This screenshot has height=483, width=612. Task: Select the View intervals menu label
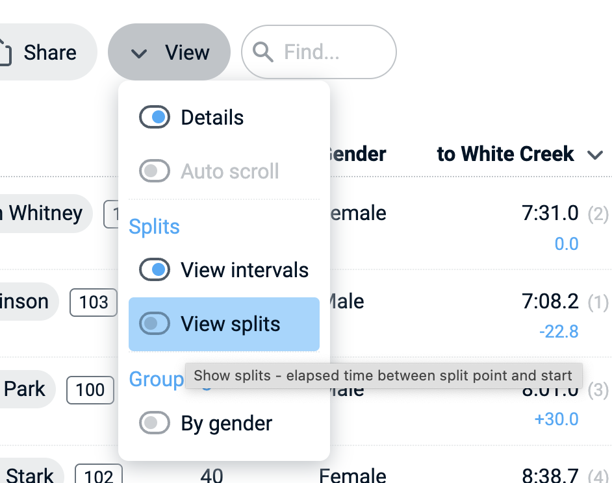[244, 270]
